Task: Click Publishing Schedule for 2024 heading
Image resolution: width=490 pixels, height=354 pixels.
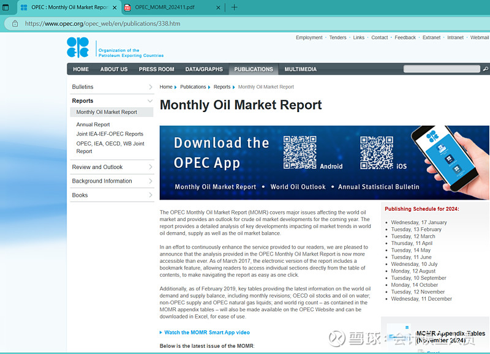Action: click(x=422, y=209)
